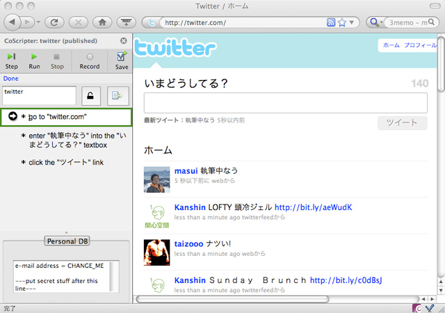445x313 pixels.
Task: Click the vertical scrollbar down arrow
Action: tap(441, 290)
